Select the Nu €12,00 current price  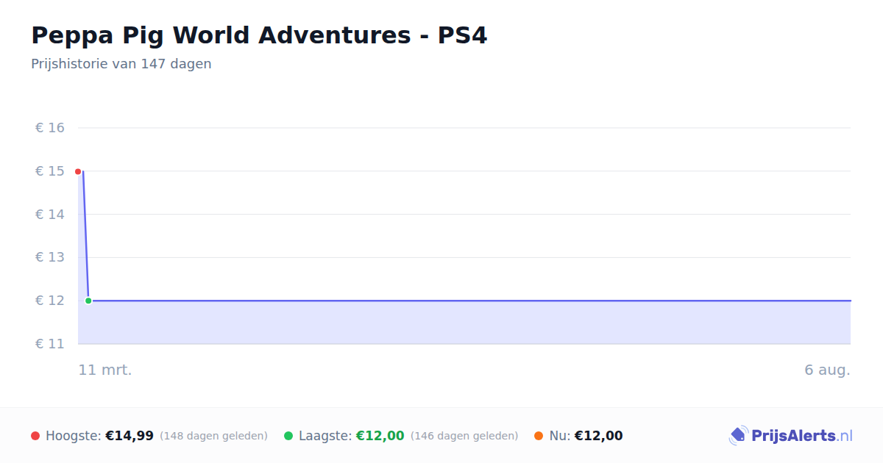[598, 436]
